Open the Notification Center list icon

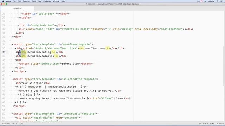pyautogui.click(x=221, y=1)
